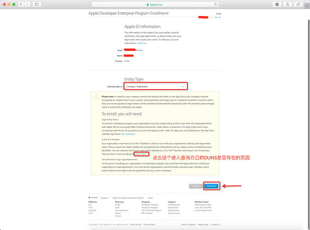Open iOS University Program link
Image resolution: width=310 pixels, height=230 pixels.
pos(152,210)
